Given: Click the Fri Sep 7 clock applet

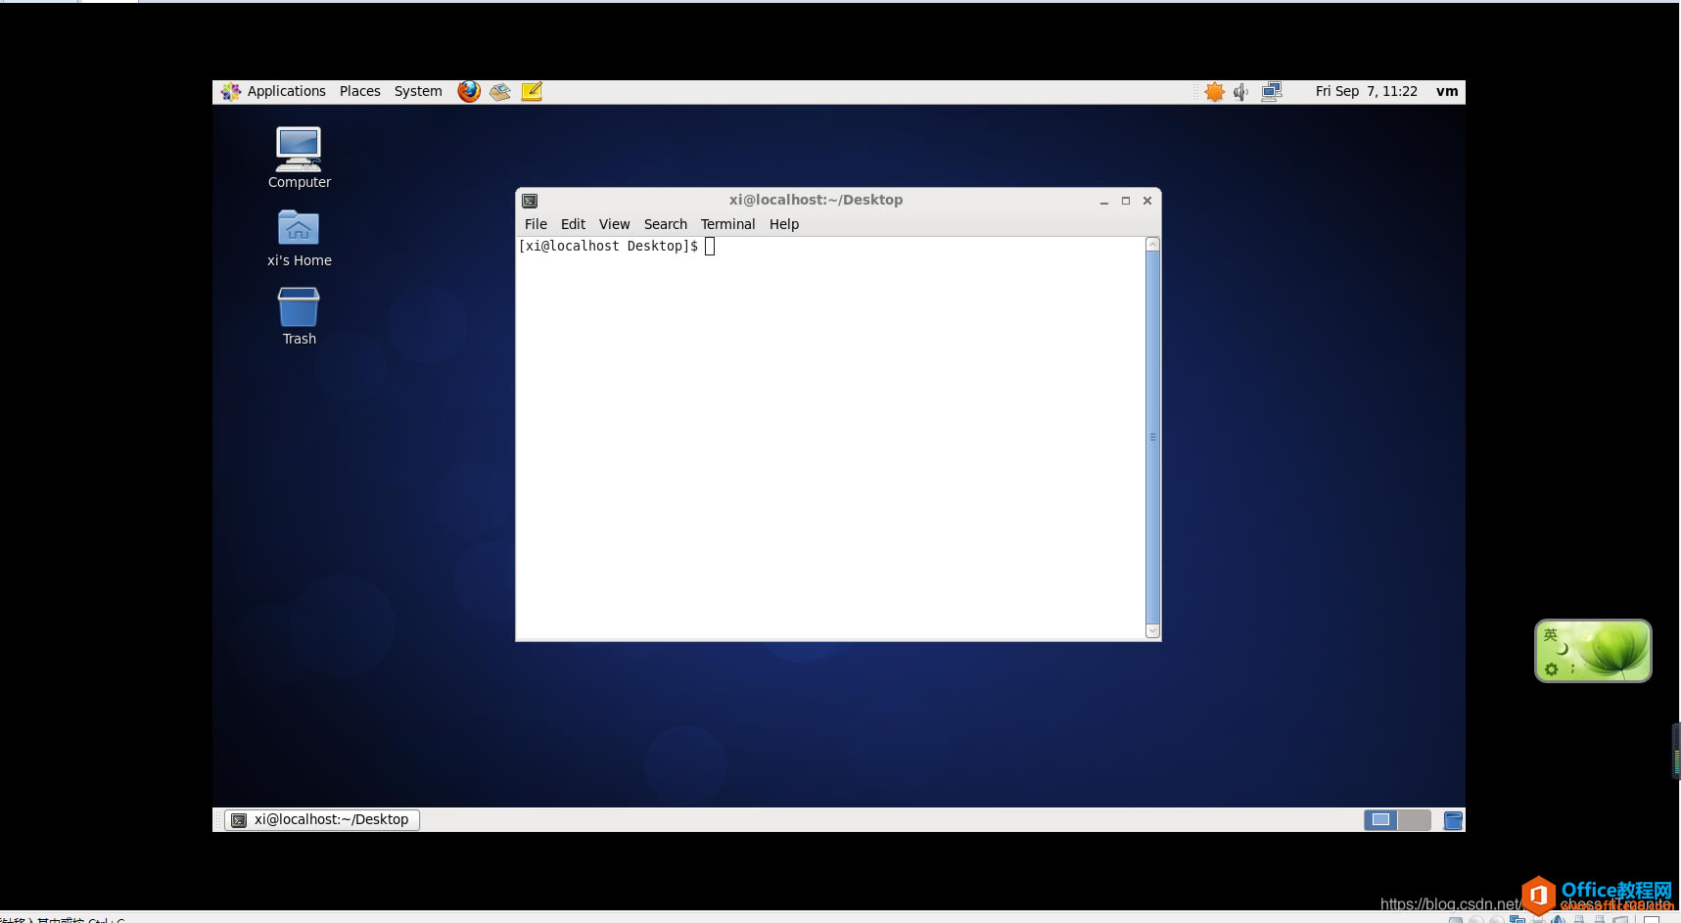Looking at the screenshot, I should click(1366, 91).
